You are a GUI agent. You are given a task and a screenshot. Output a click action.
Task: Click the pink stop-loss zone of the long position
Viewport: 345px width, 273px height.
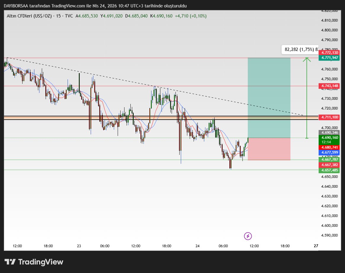(269, 149)
